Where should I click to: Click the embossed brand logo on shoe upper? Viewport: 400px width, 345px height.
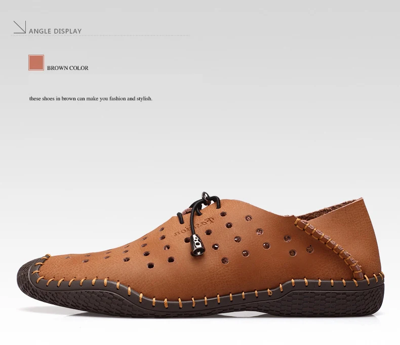tap(194, 227)
